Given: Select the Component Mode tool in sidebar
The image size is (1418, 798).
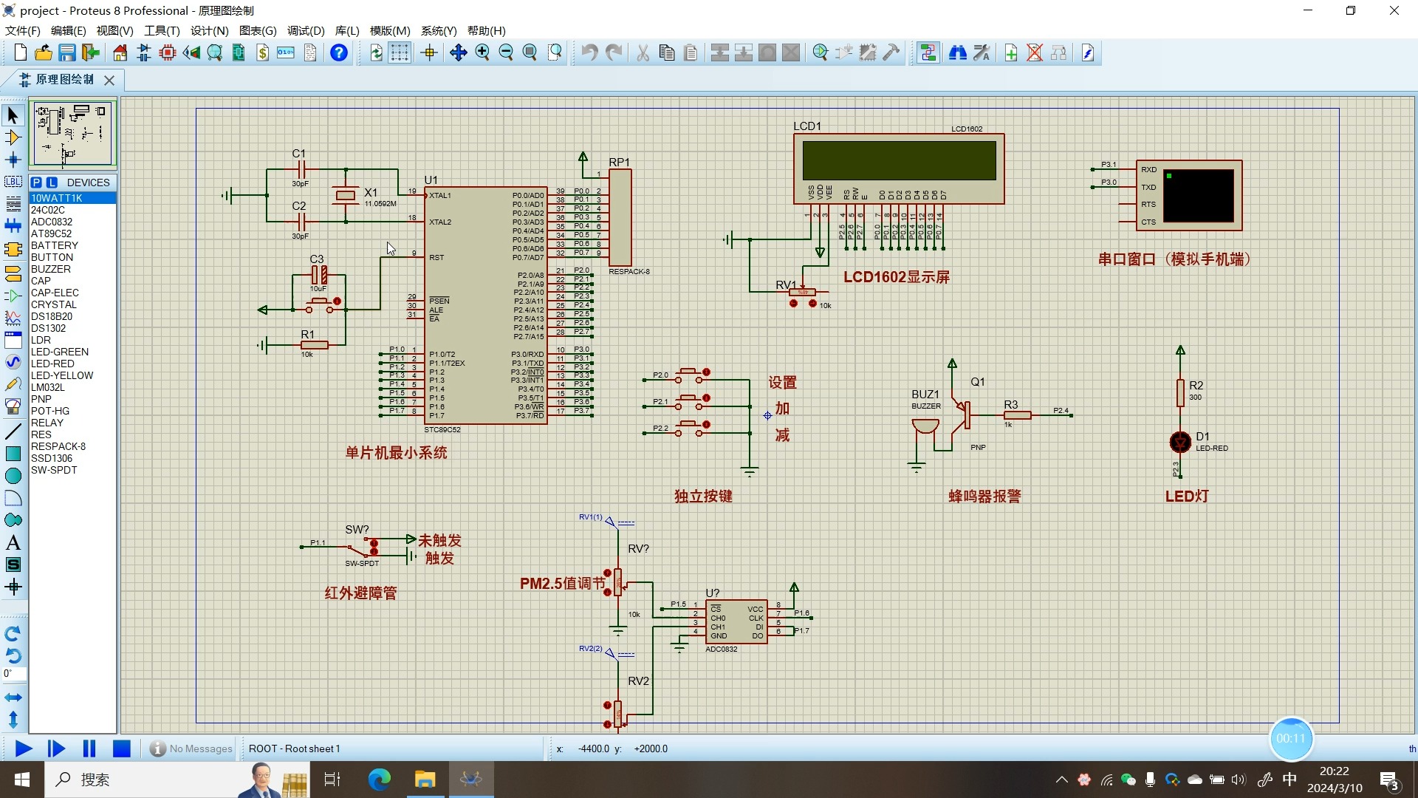Looking at the screenshot, I should point(13,137).
